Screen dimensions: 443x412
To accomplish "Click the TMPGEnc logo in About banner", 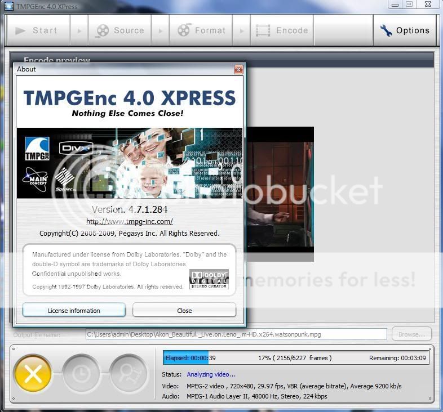I will pyautogui.click(x=37, y=149).
